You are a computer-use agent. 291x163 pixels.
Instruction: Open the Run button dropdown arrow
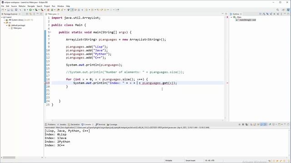point(33,10)
